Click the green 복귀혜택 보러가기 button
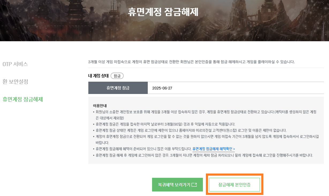This screenshot has height=196, width=329. 177,185
